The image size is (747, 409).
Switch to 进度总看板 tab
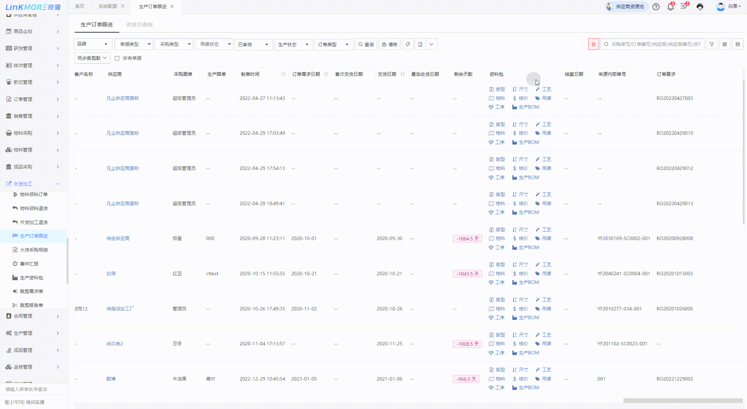point(139,25)
